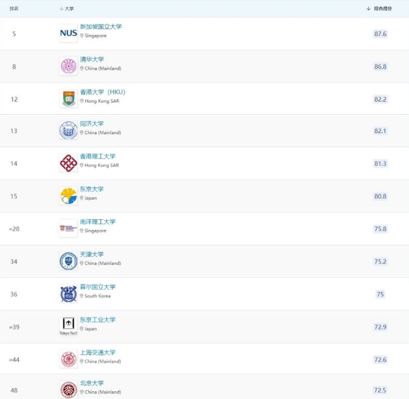The image size is (409, 399).
Task: Open the 天津大学 link
Action: tap(92, 254)
